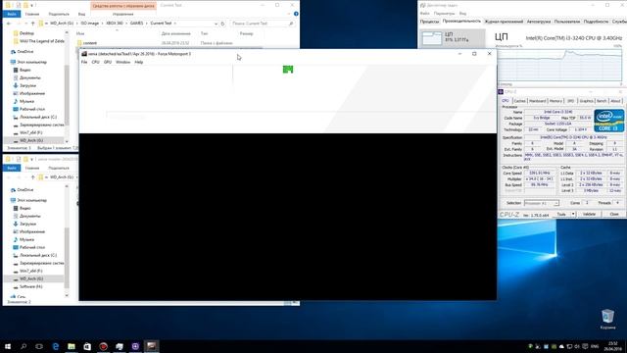Open the Help menu in xenia

point(139,62)
